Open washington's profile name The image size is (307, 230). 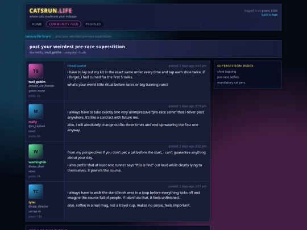pos(38,162)
